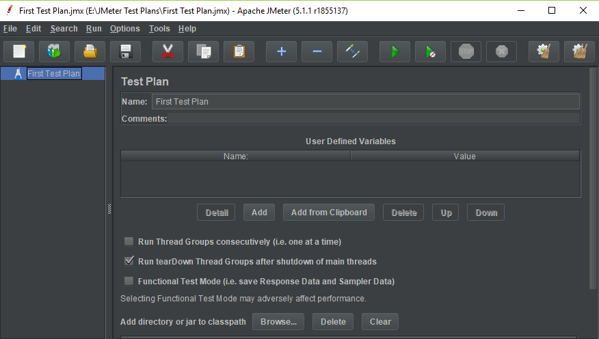Viewport: 599px width, 339px height.
Task: Click the Name input field
Action: [x=366, y=102]
